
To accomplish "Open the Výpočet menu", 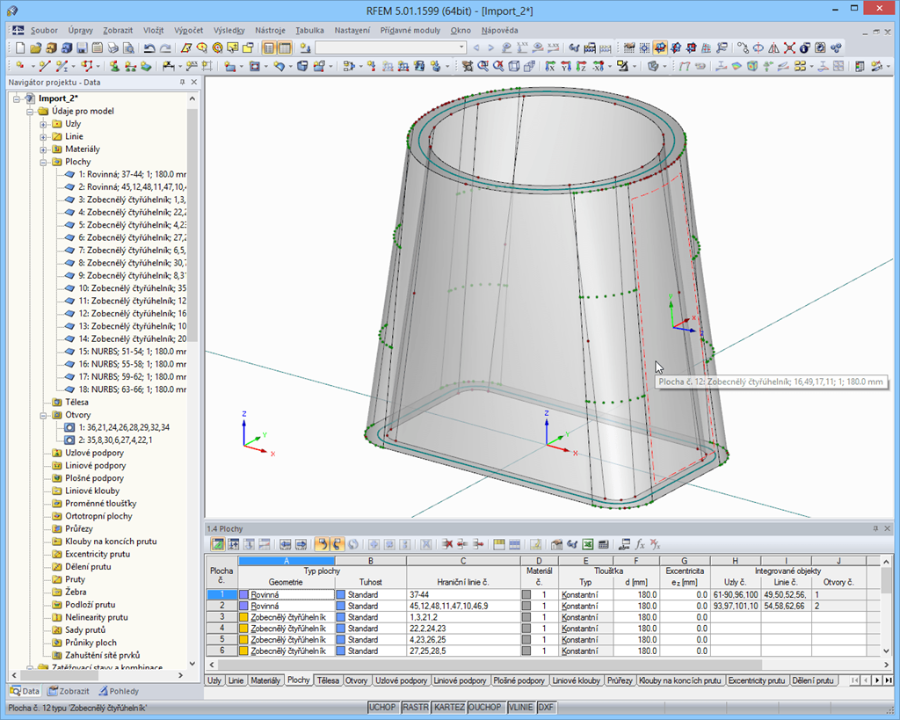I will point(188,30).
